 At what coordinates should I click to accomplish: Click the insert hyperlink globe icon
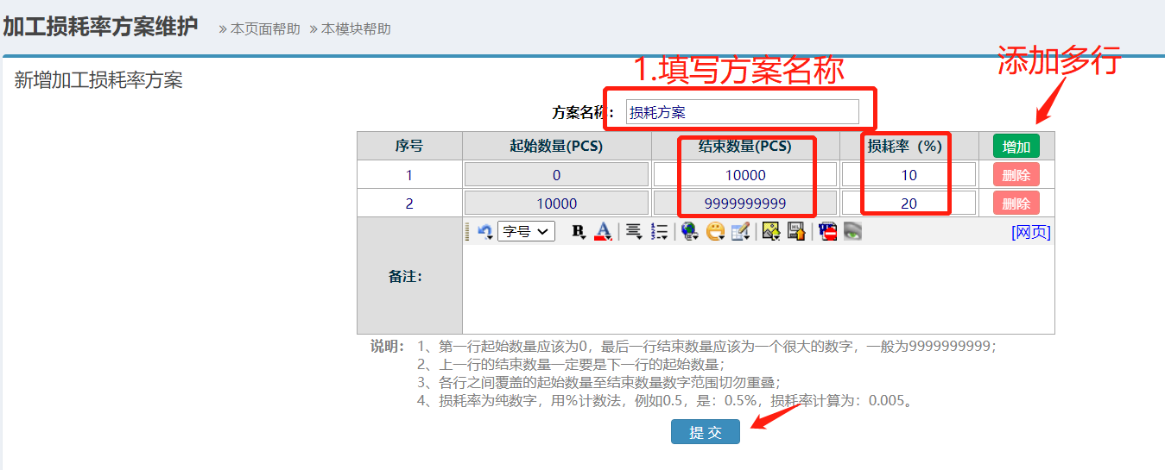689,231
